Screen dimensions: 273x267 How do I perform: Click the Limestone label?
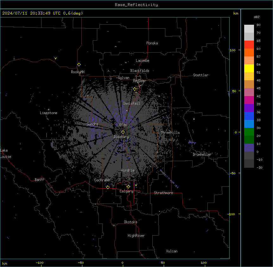click(x=48, y=113)
